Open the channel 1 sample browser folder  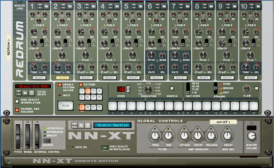[47, 6]
